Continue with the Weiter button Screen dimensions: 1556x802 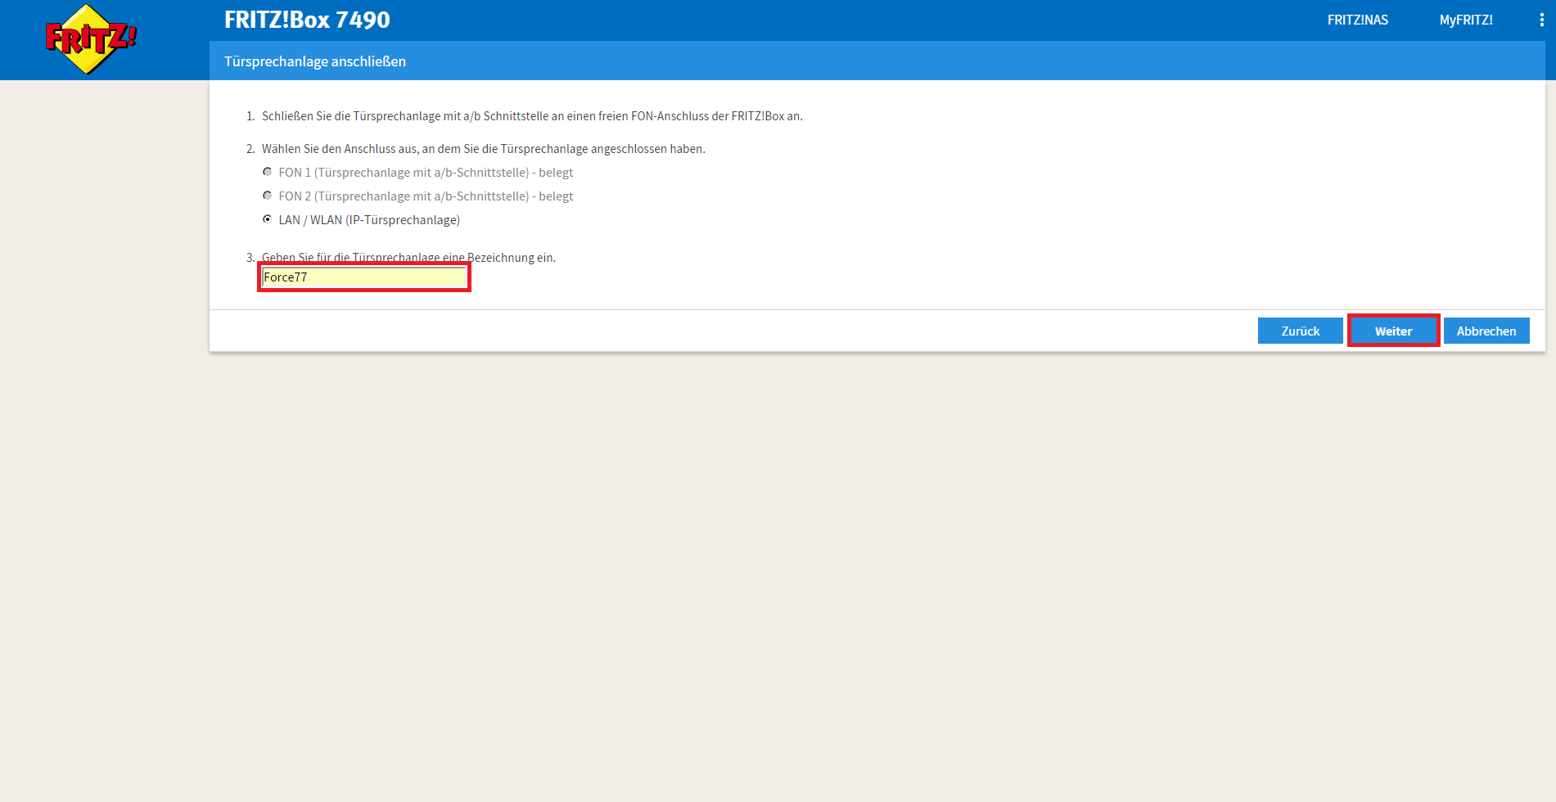[1393, 331]
